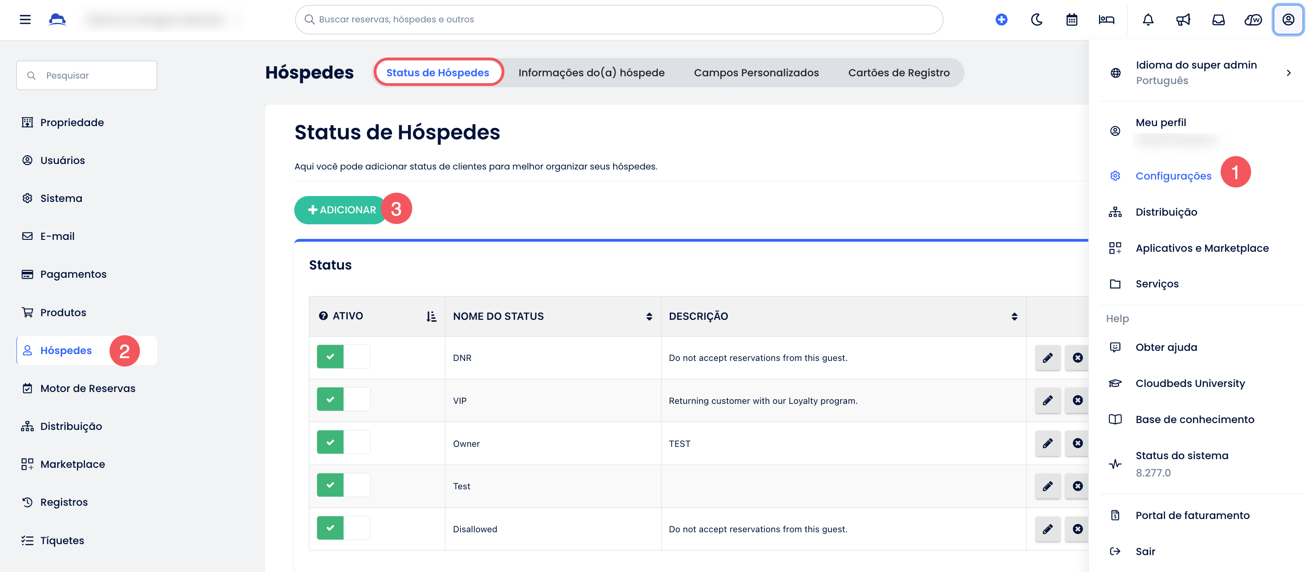Open Pagamentos in the sidebar

pyautogui.click(x=73, y=274)
